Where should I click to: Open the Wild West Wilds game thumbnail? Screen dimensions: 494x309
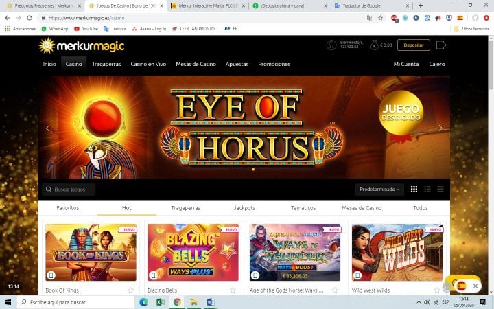point(397,252)
